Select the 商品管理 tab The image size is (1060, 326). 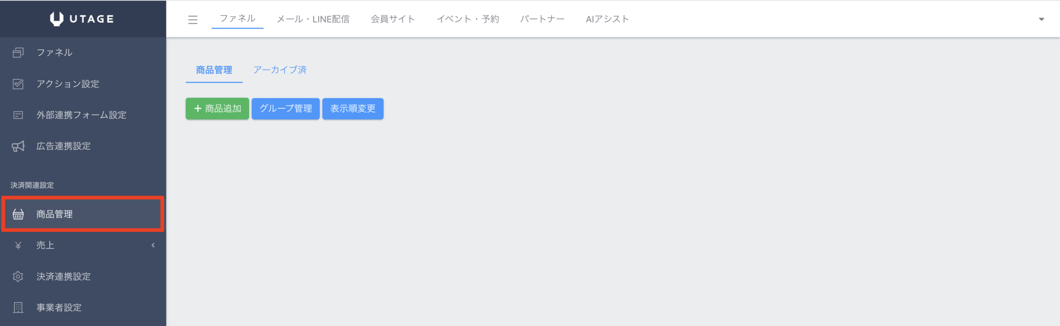(x=214, y=70)
